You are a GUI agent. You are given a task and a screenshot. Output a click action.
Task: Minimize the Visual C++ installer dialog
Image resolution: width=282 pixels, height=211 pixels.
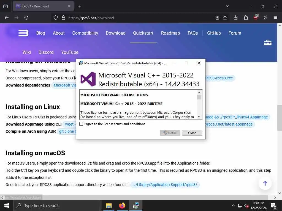coord(174,63)
